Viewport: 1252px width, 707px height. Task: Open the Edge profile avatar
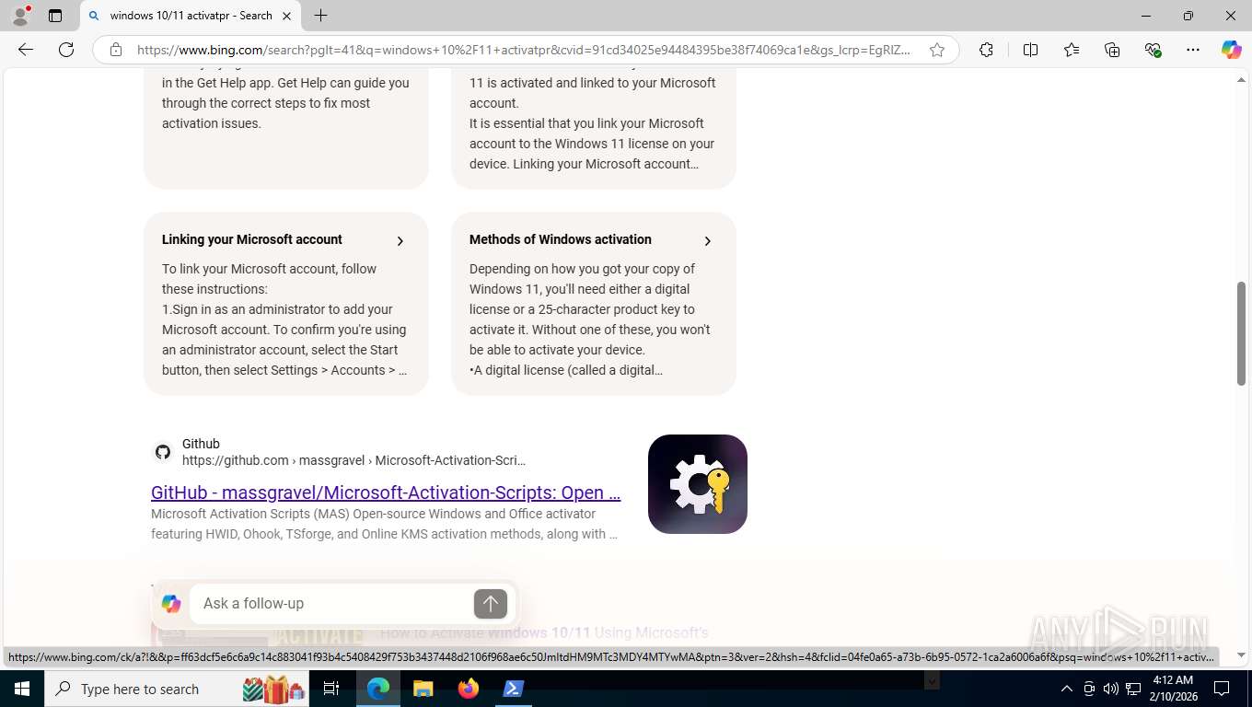[20, 16]
